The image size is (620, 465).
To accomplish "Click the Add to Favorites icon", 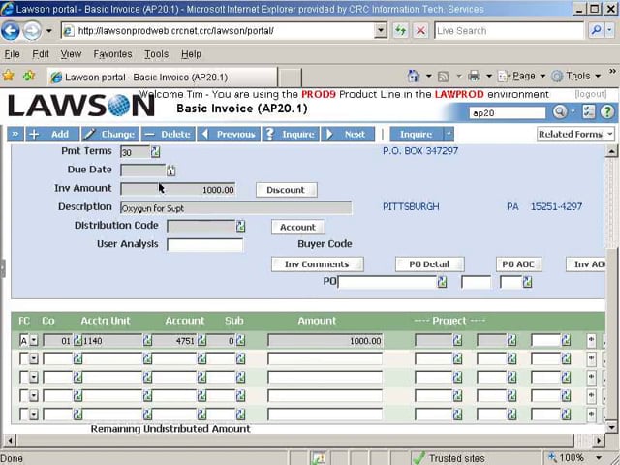I will (x=29, y=76).
